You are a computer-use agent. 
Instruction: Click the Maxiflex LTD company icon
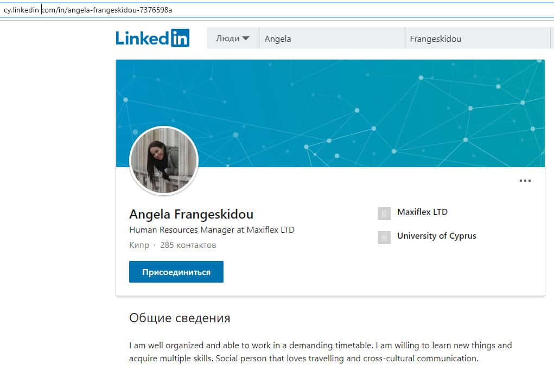(384, 214)
